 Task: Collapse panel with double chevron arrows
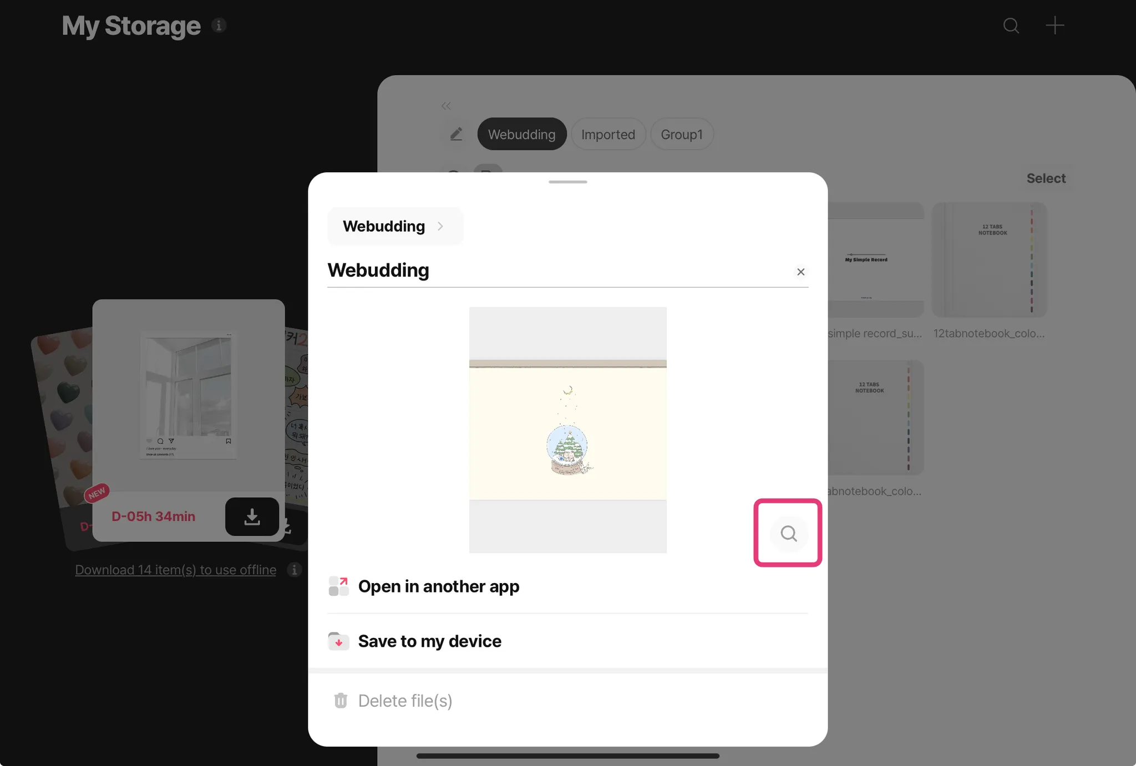tap(446, 106)
